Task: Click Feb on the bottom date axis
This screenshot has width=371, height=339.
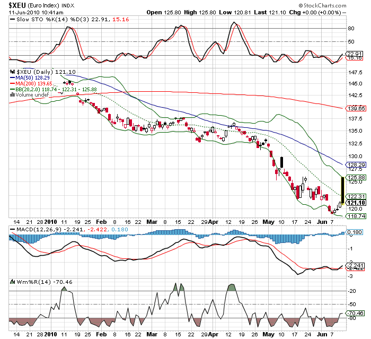Action: (101, 335)
